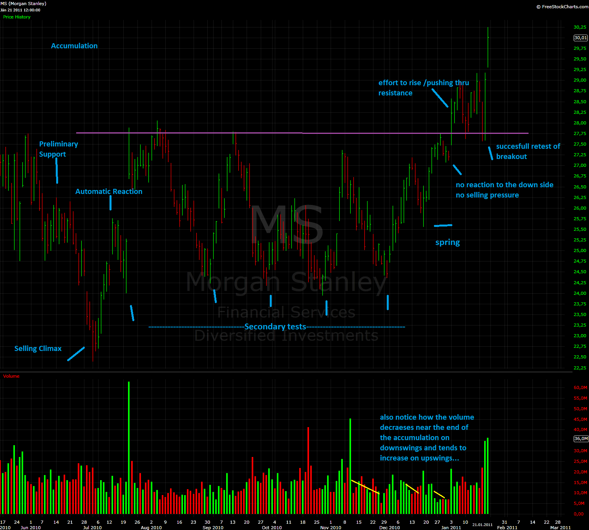This screenshot has height=530, width=589.
Task: Click the 45,0M volume axis label
Action: (x=580, y=419)
